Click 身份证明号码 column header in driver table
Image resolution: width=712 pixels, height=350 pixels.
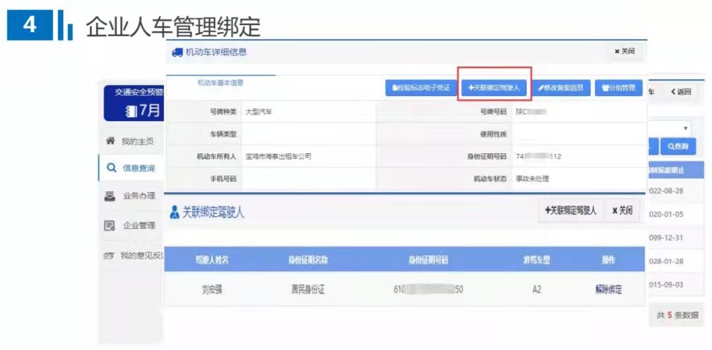[x=429, y=261]
